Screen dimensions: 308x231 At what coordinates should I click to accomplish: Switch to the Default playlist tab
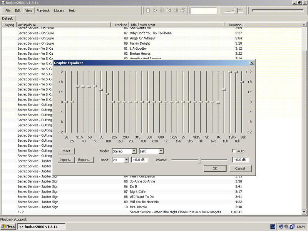(x=7, y=18)
